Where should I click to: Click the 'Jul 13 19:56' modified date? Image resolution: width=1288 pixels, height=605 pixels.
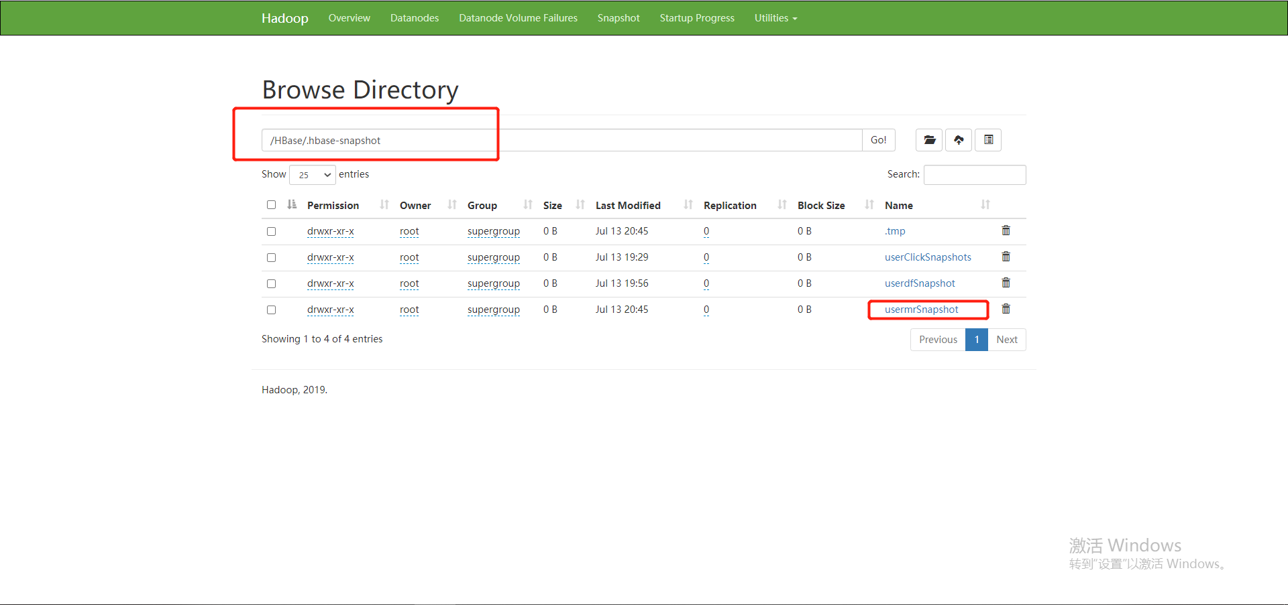[622, 283]
